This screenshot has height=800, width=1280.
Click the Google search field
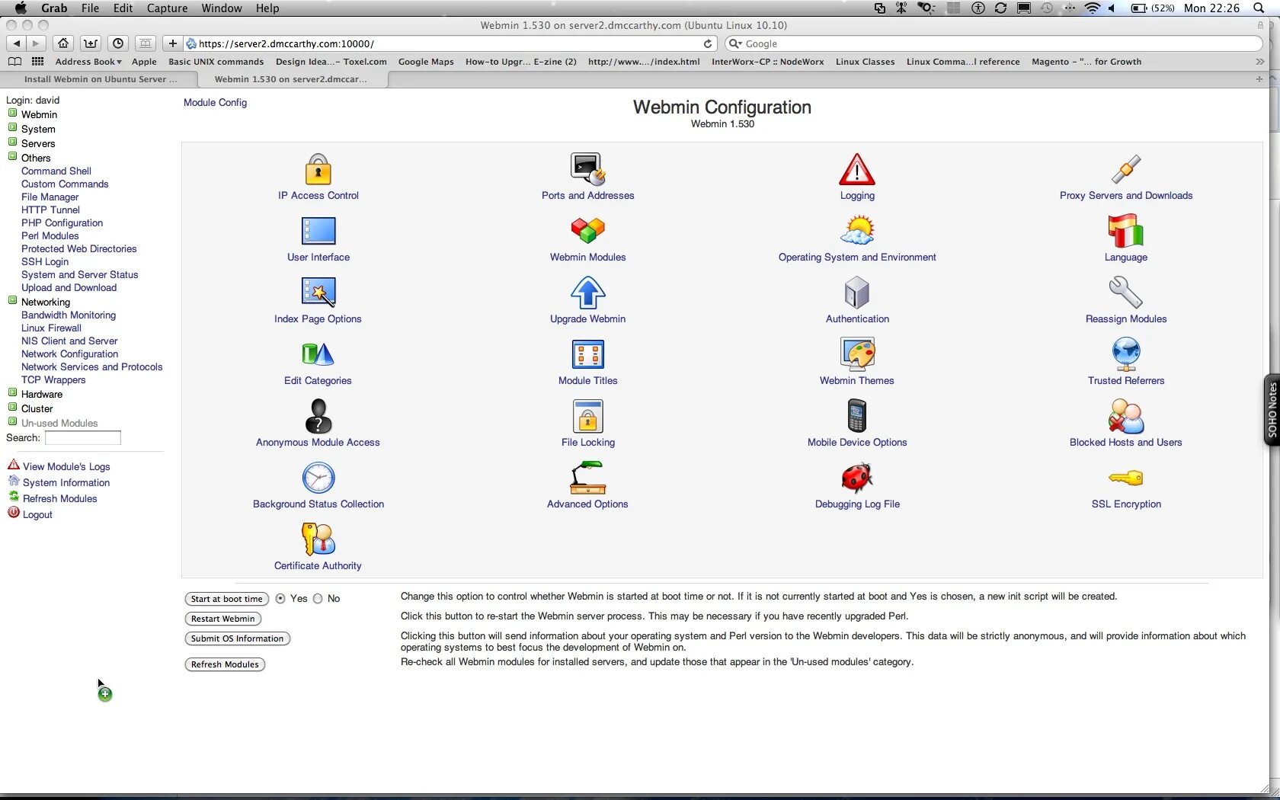point(994,43)
